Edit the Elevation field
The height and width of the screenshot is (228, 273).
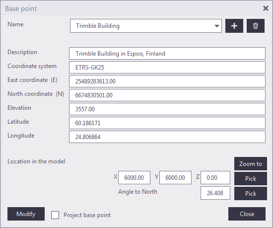pyautogui.click(x=167, y=109)
